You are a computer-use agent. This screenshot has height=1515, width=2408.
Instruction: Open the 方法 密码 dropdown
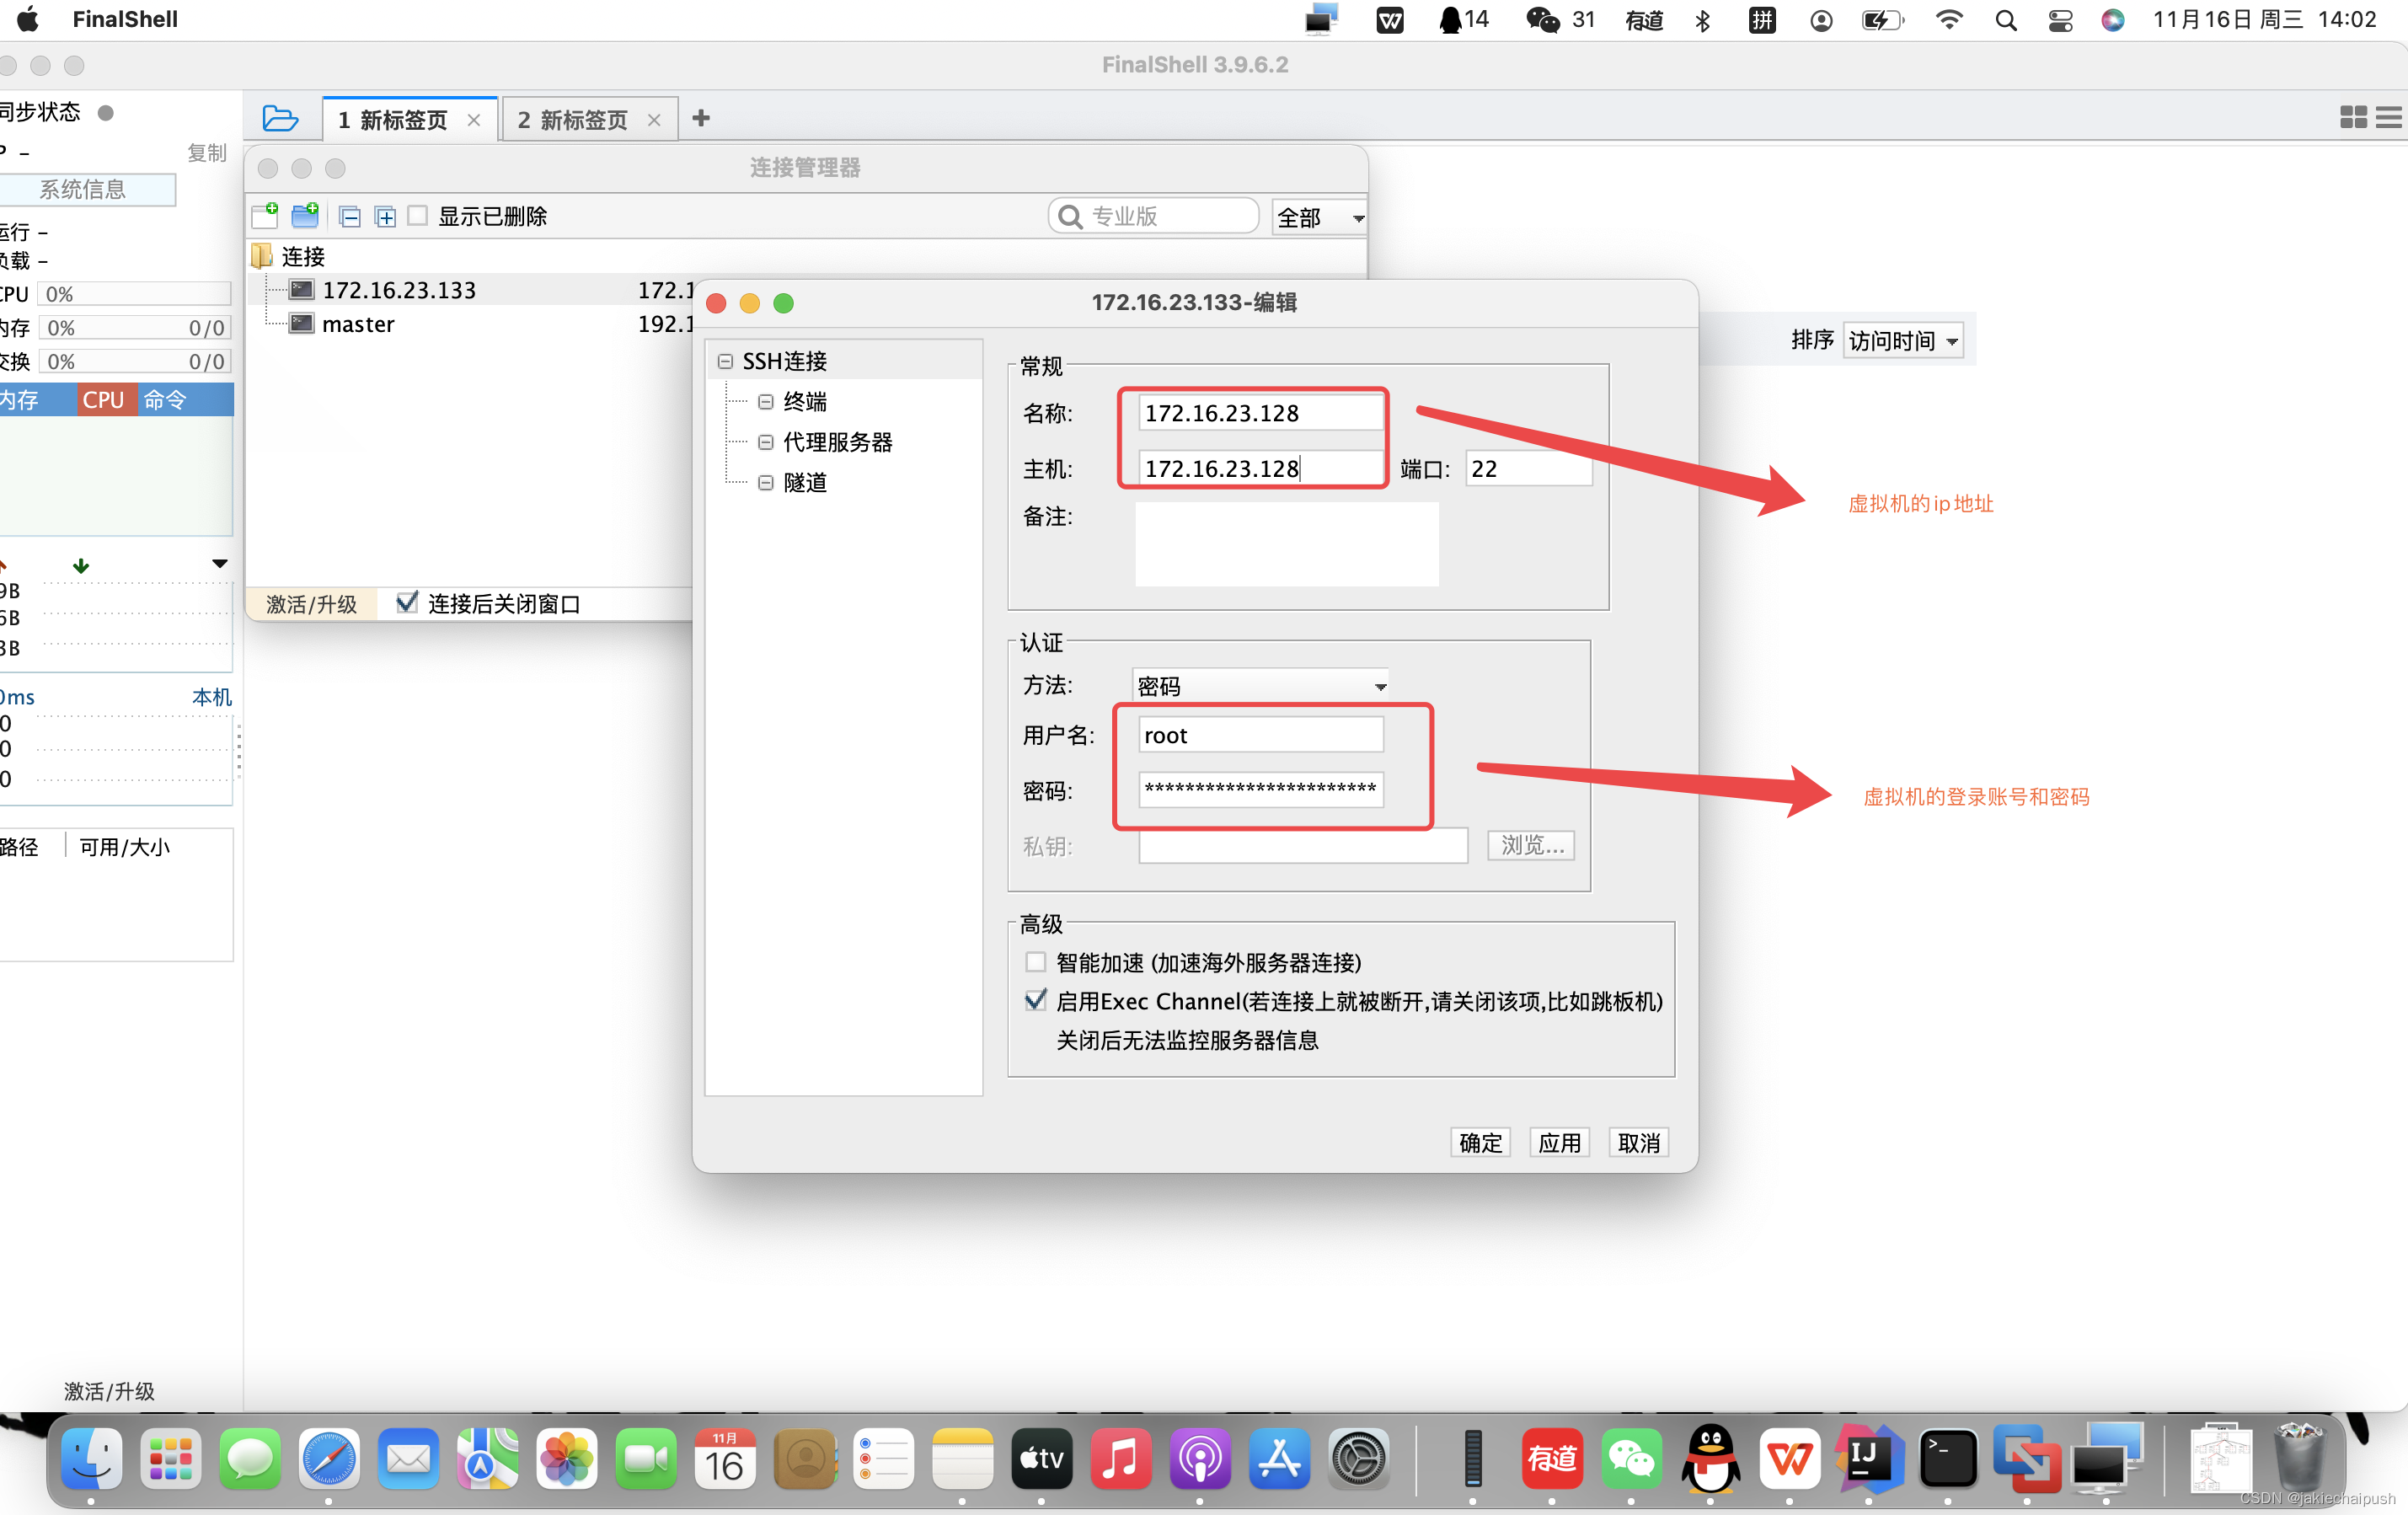[1260, 686]
